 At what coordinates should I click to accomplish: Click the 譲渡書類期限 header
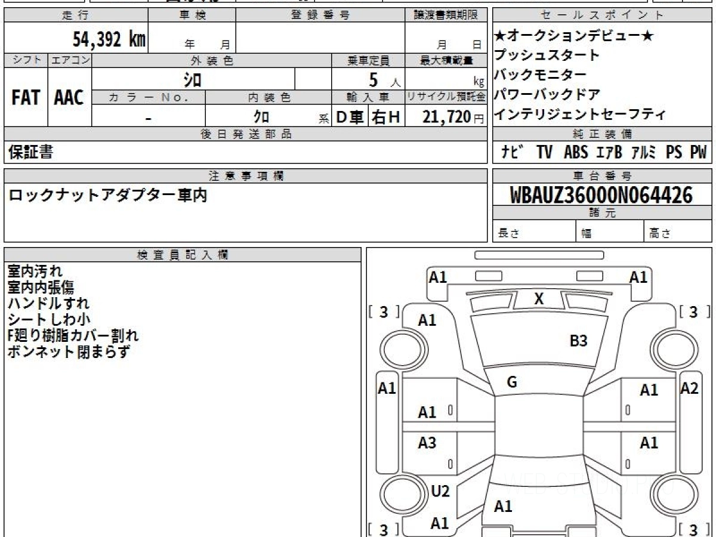click(x=446, y=16)
